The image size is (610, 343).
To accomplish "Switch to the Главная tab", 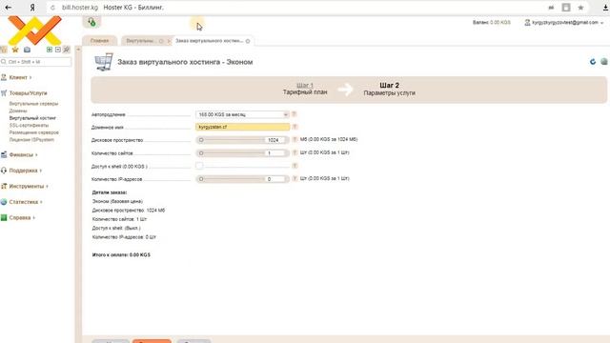I will tap(99, 41).
